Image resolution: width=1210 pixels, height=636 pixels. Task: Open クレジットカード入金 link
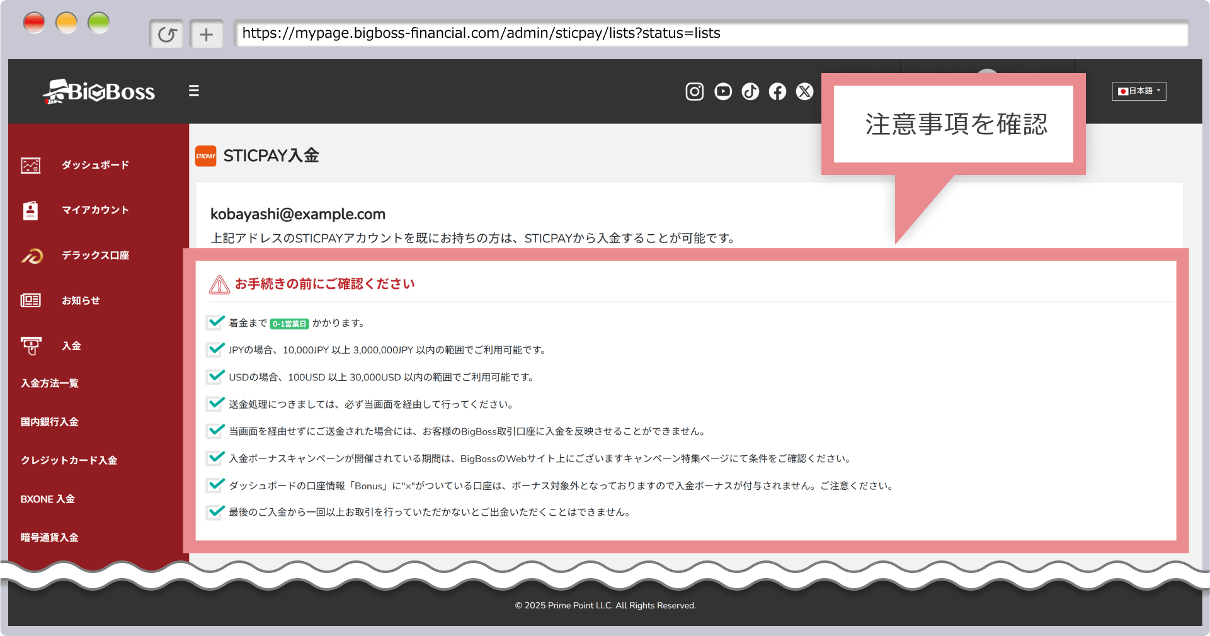(x=69, y=460)
